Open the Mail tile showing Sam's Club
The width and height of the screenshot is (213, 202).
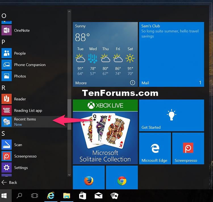coord(172,54)
